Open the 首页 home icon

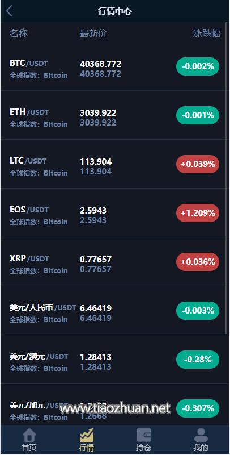[x=29, y=440]
